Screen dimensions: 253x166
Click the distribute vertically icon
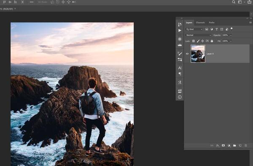coord(22,2)
